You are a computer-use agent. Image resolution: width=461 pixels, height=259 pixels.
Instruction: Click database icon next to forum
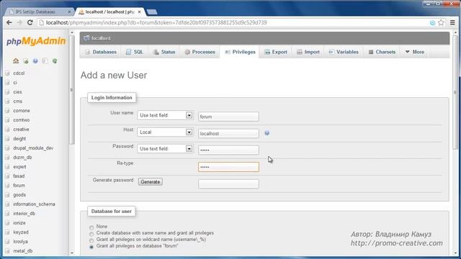click(8, 186)
